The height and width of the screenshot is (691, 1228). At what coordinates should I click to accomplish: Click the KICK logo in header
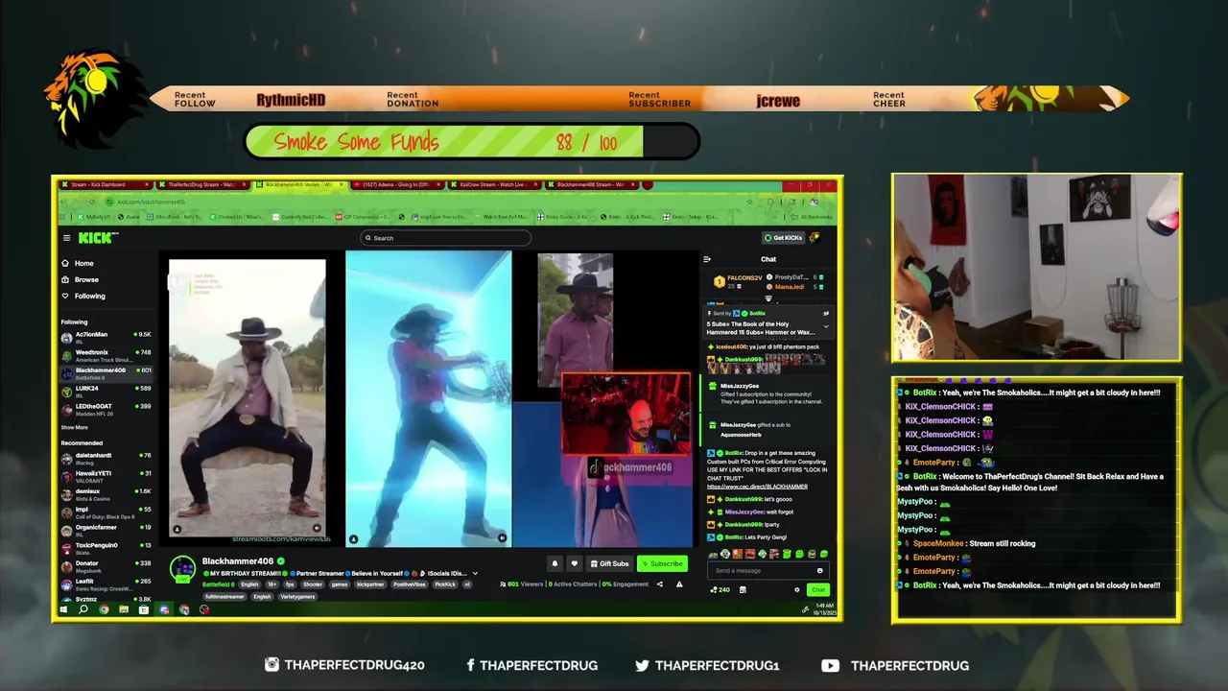pyautogui.click(x=97, y=238)
